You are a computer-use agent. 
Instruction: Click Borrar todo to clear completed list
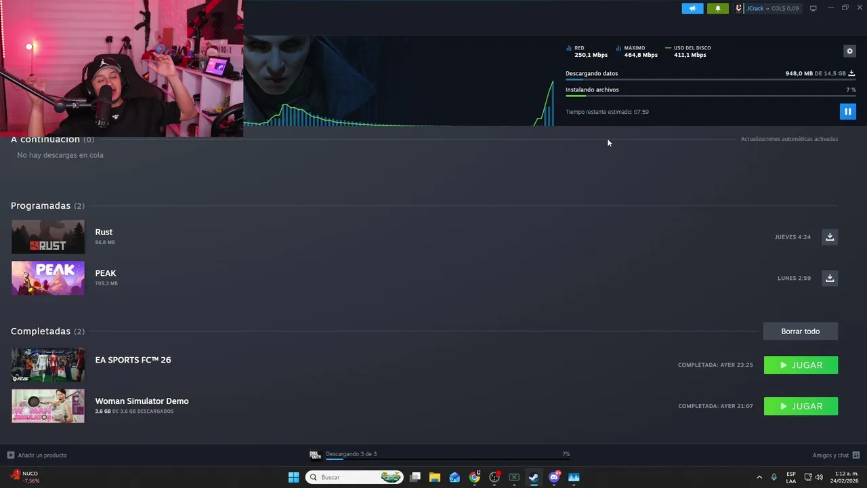click(801, 331)
